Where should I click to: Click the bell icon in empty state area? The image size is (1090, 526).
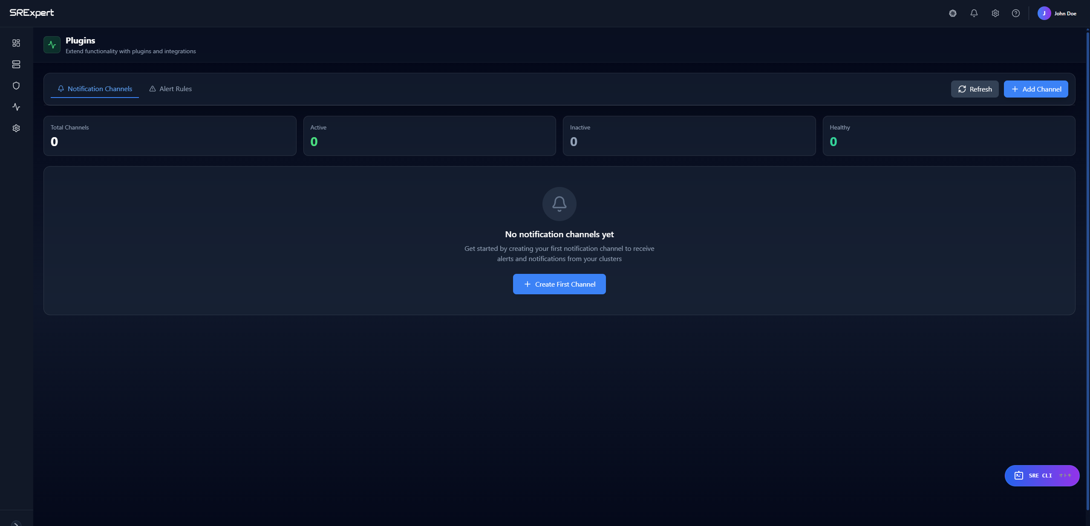pos(559,204)
